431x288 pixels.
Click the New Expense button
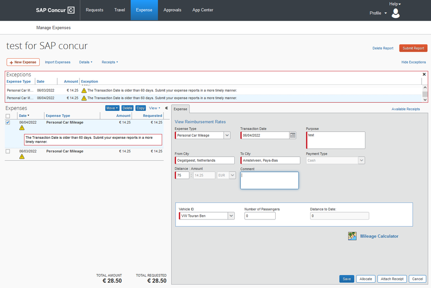(23, 62)
